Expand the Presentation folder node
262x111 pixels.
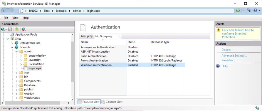click(21, 64)
